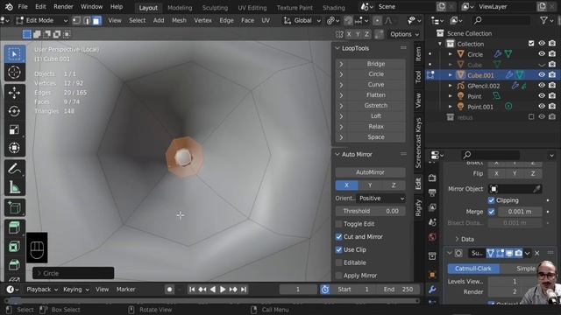Select the Bevel tool
561x315 pixels.
tap(14, 264)
